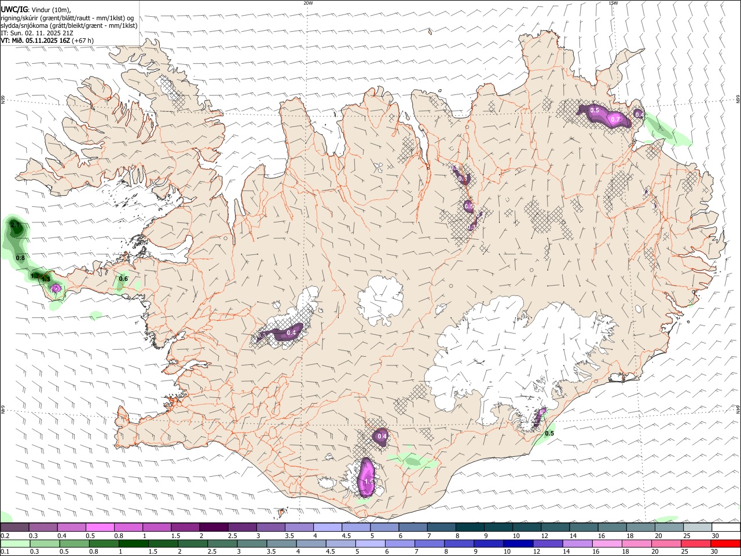
Task: Pick the lower legend swatch between 0.1 and 0.3
Action: [x=14, y=543]
